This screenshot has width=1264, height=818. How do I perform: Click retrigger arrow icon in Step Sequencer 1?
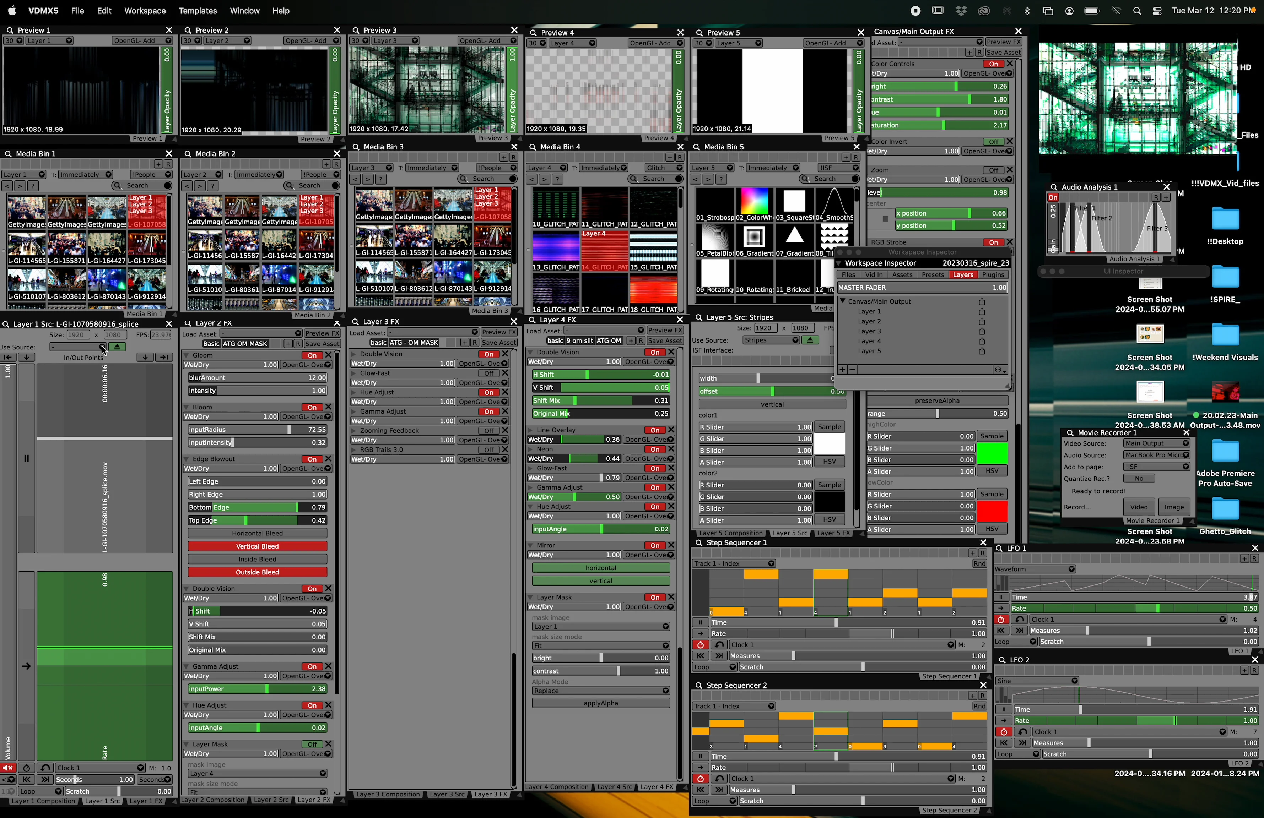click(719, 644)
